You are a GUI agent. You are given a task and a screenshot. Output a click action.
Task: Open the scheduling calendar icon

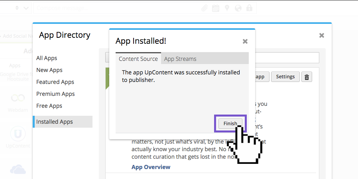tap(216, 8)
